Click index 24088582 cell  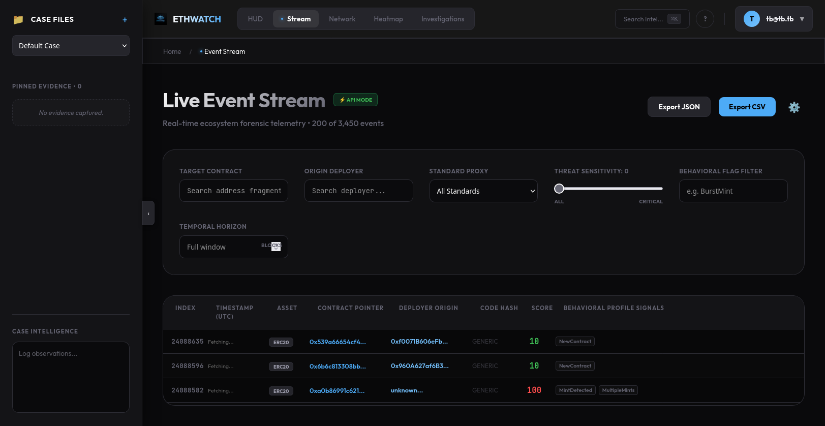point(188,390)
